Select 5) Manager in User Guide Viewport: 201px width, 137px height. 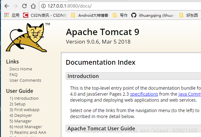tap(21, 121)
